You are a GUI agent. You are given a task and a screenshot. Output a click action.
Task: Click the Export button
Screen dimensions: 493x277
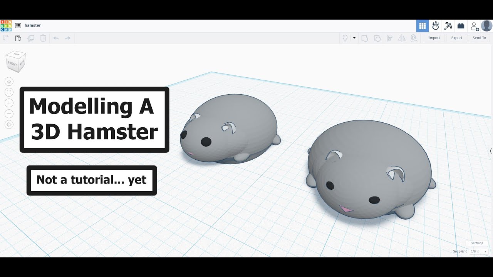point(457,38)
